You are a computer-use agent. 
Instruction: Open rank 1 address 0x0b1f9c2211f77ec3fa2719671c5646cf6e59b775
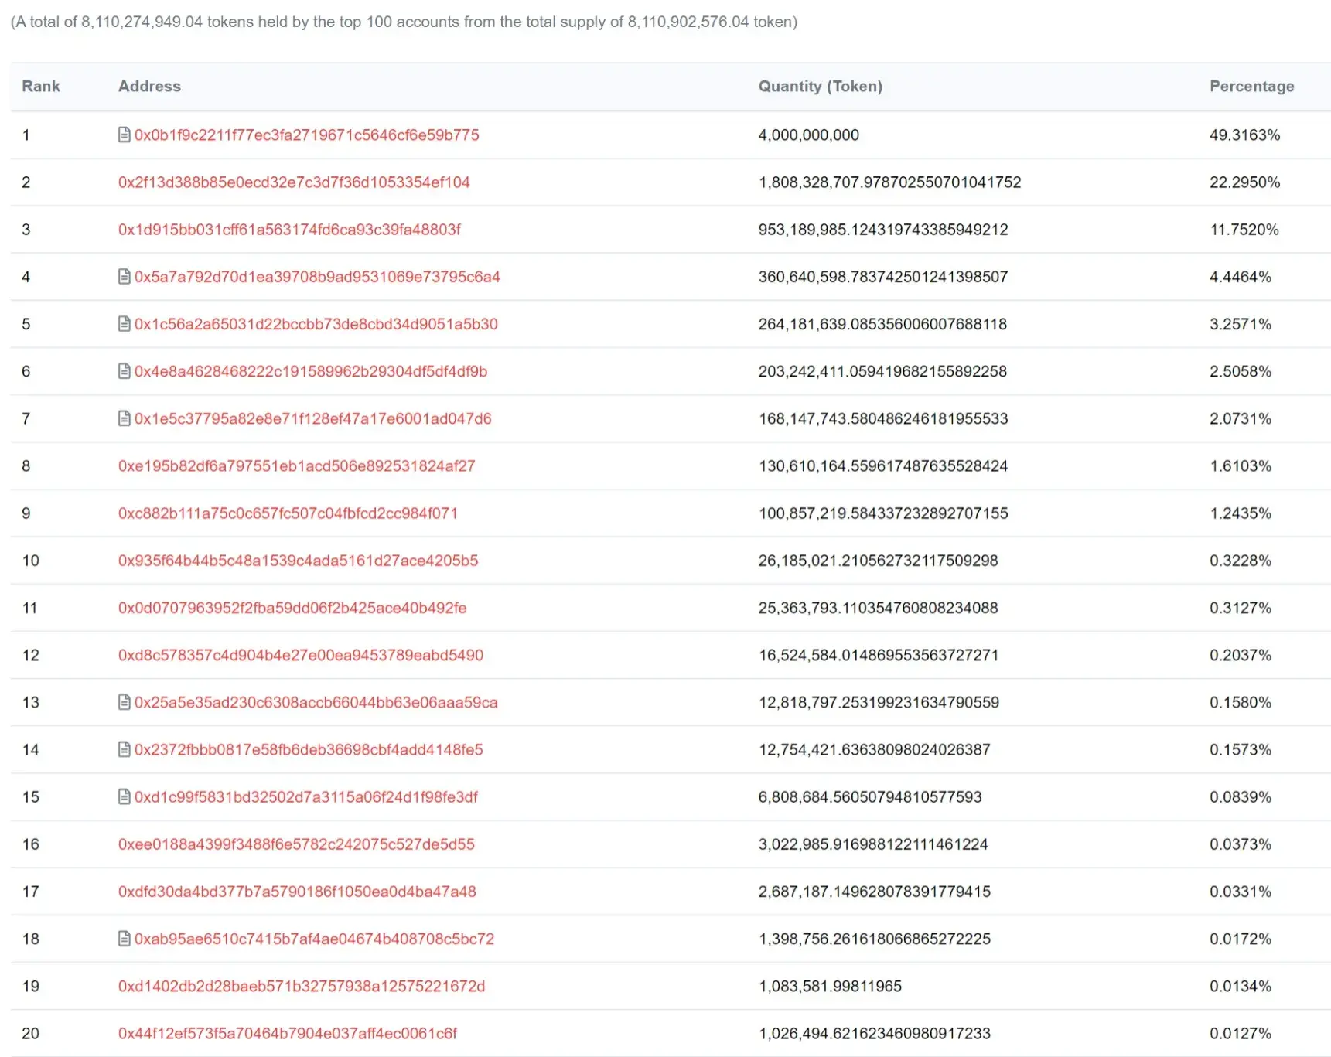click(x=307, y=135)
